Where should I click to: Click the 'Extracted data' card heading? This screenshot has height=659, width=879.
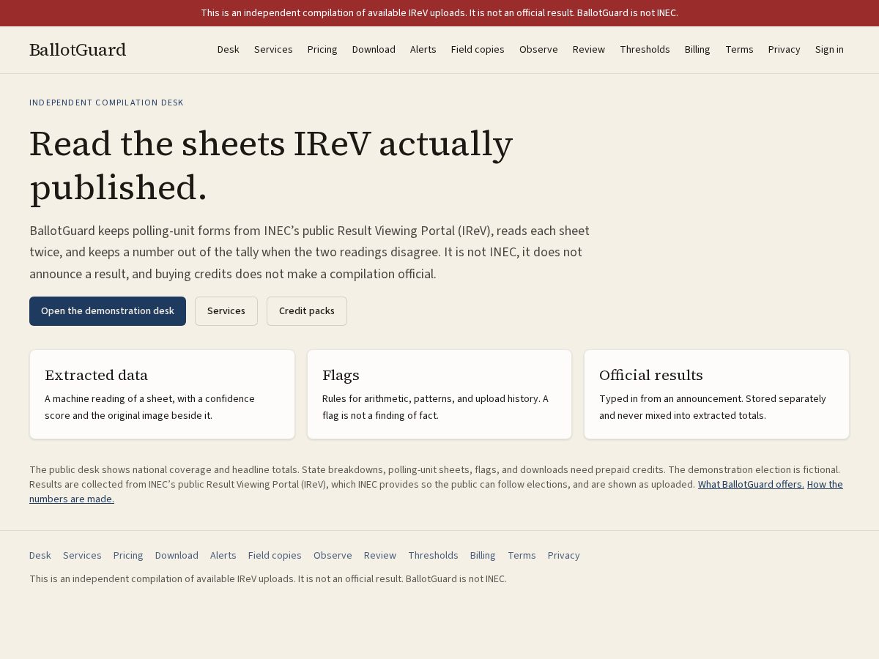[x=96, y=376]
